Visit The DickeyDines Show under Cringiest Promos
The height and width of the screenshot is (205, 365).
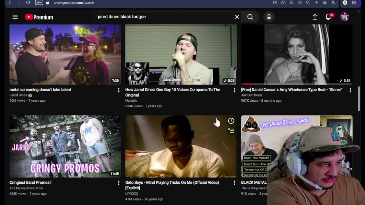pos(26,188)
